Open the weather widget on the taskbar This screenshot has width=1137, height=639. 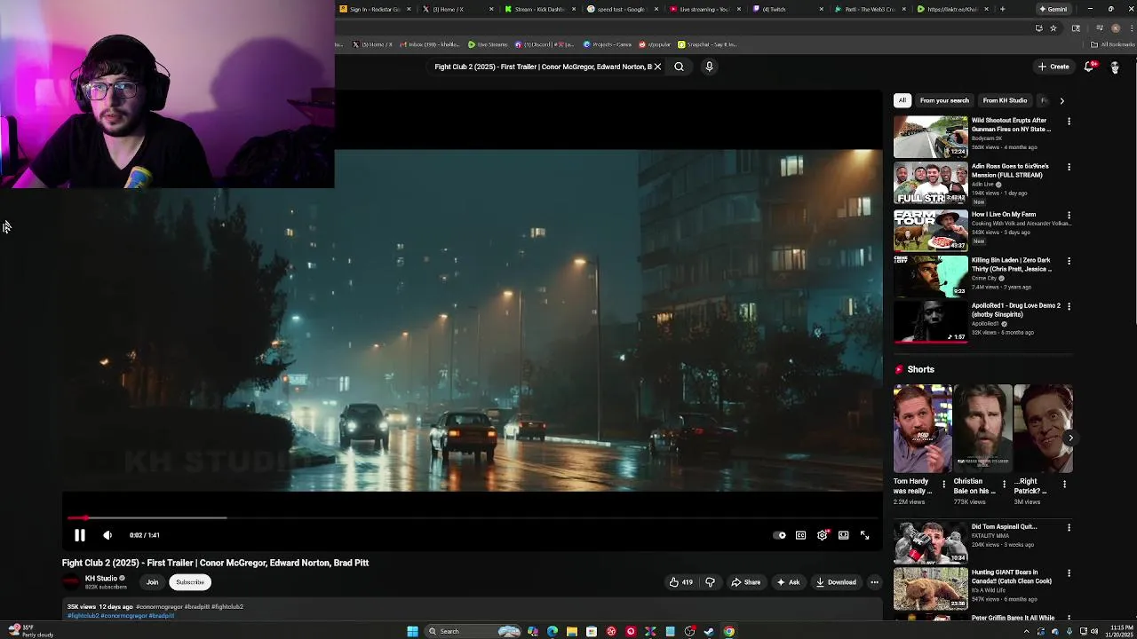[31, 631]
